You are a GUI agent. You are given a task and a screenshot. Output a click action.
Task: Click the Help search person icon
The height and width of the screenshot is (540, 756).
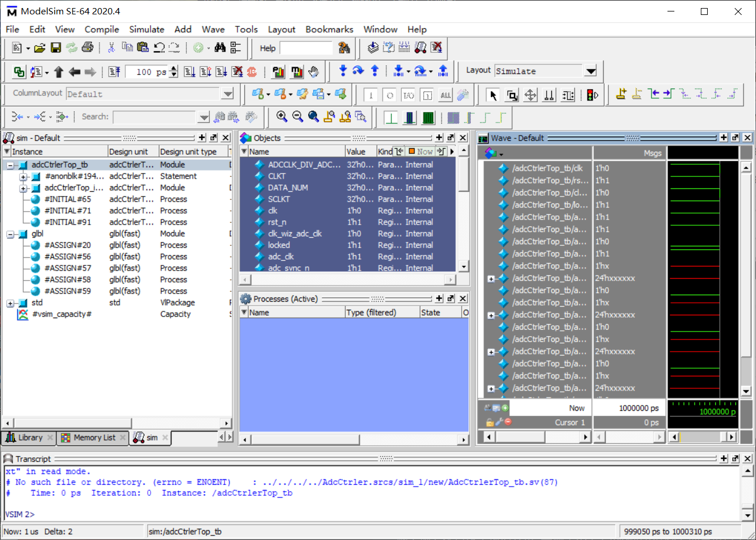(x=344, y=48)
